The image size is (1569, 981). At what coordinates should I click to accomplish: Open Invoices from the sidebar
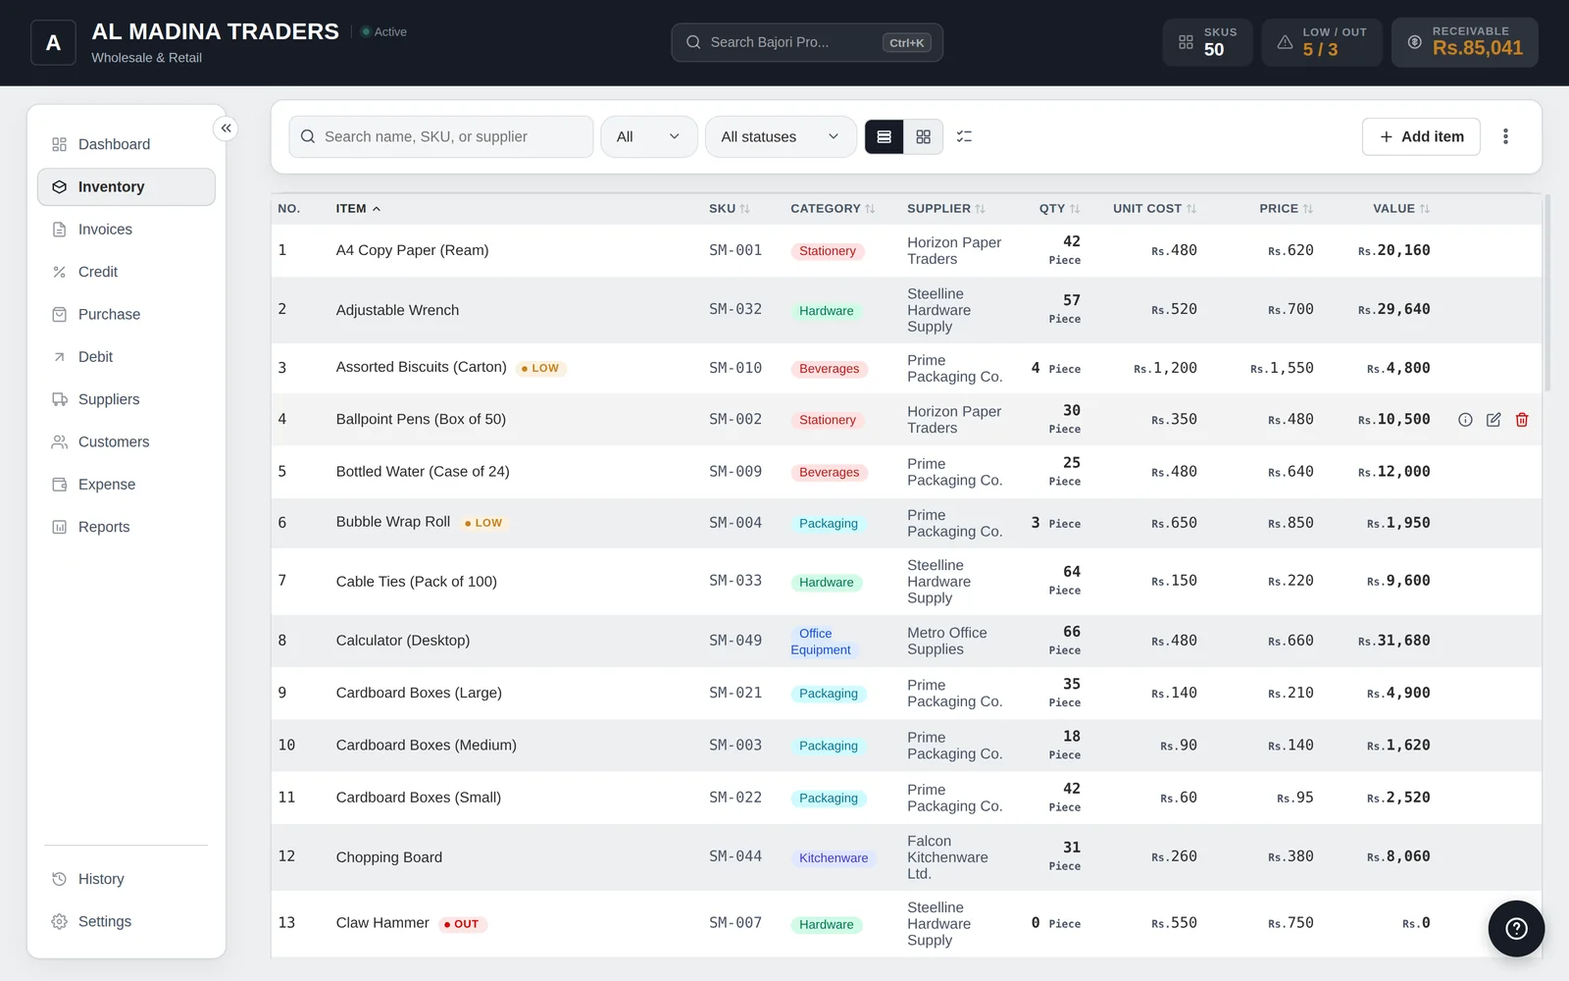(x=127, y=230)
